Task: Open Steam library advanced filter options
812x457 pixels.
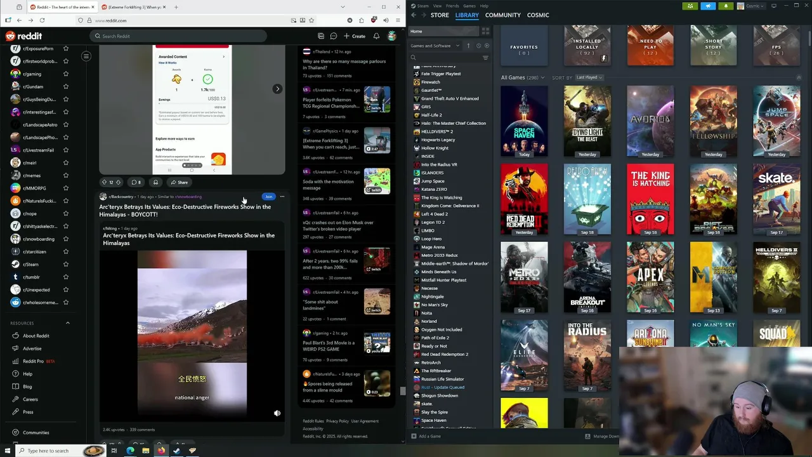Action: (485, 58)
